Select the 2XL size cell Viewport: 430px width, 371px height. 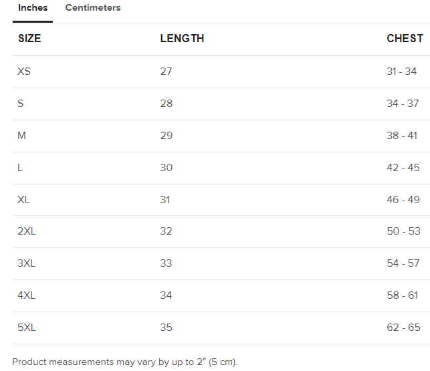[x=27, y=231]
